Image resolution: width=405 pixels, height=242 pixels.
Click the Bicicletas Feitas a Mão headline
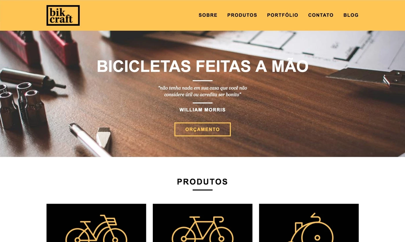203,66
